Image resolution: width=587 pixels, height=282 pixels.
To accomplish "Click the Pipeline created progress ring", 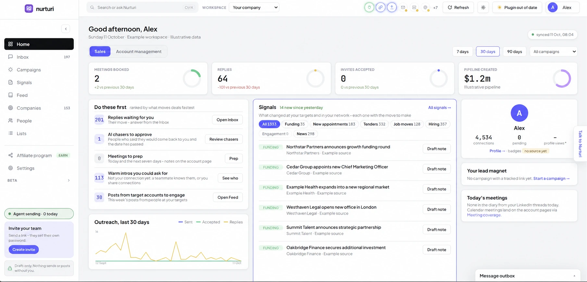I will 562,78.
